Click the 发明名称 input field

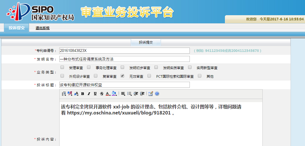[124, 59]
